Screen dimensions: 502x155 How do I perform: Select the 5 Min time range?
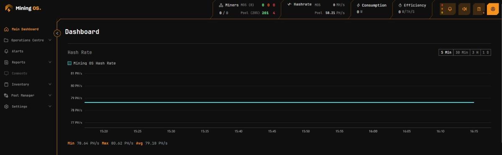tap(446, 52)
